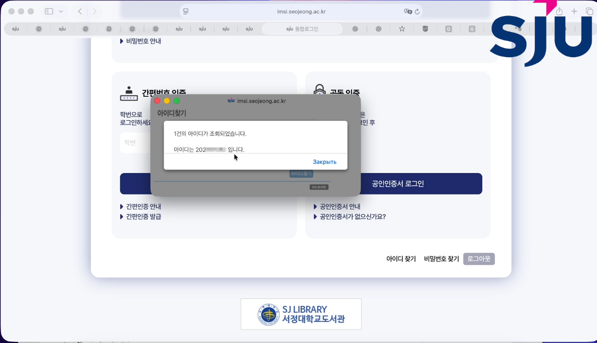Click 공인인증서가 없으신가요? link
The width and height of the screenshot is (597, 343).
(353, 217)
